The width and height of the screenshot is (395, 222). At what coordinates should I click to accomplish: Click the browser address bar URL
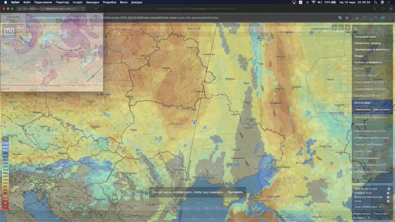[125, 18]
